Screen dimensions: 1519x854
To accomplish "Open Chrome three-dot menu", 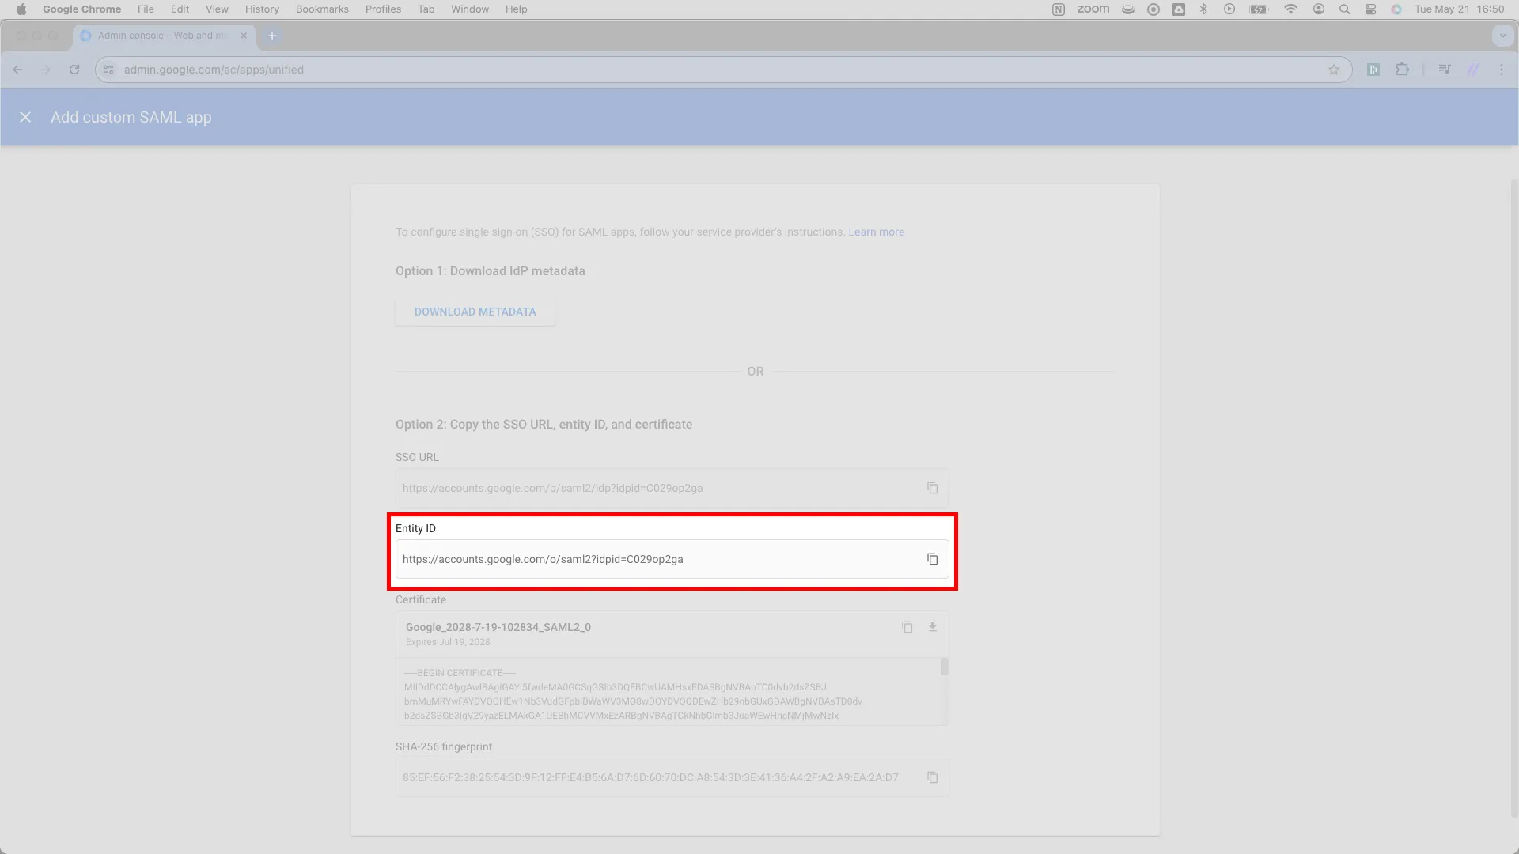I will (x=1502, y=70).
